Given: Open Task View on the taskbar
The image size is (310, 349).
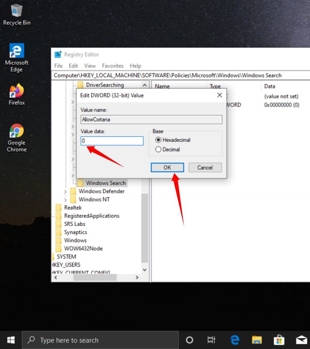Looking at the screenshot, I should (x=211, y=340).
